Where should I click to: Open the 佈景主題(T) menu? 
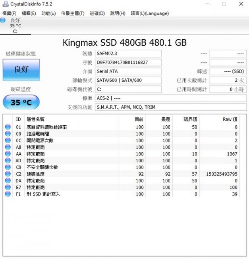[x=73, y=14]
